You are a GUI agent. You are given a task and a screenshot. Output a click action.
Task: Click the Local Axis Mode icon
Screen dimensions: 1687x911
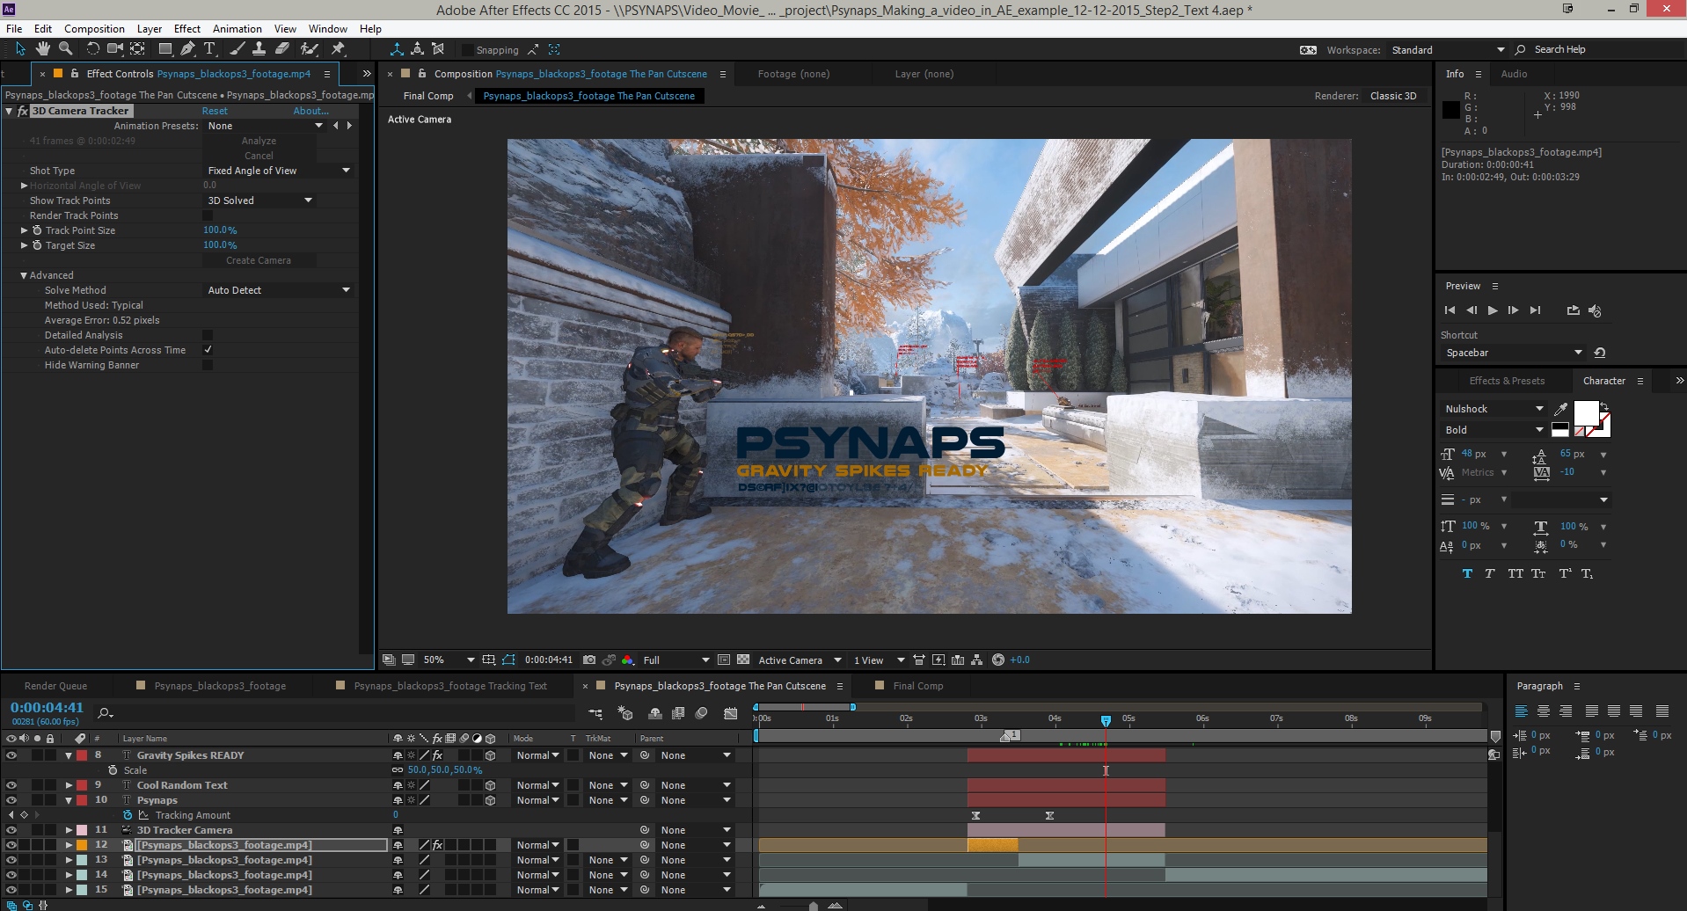(397, 49)
